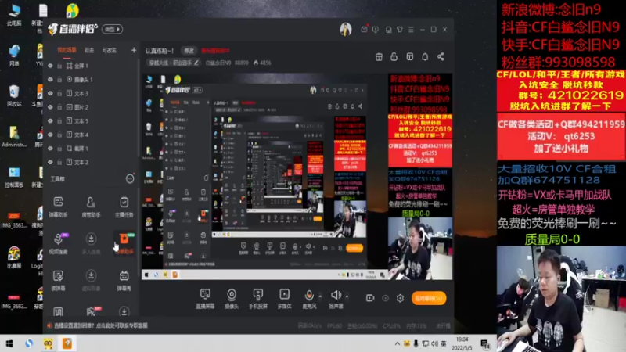The image size is (626, 352).
Task: Open the 房管助手 room manager tool
Action: pyautogui.click(x=91, y=207)
